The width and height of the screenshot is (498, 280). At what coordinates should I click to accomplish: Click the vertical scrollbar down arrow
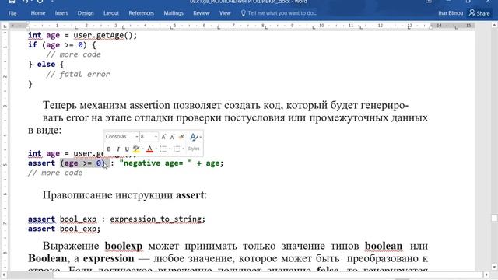[x=495, y=267]
